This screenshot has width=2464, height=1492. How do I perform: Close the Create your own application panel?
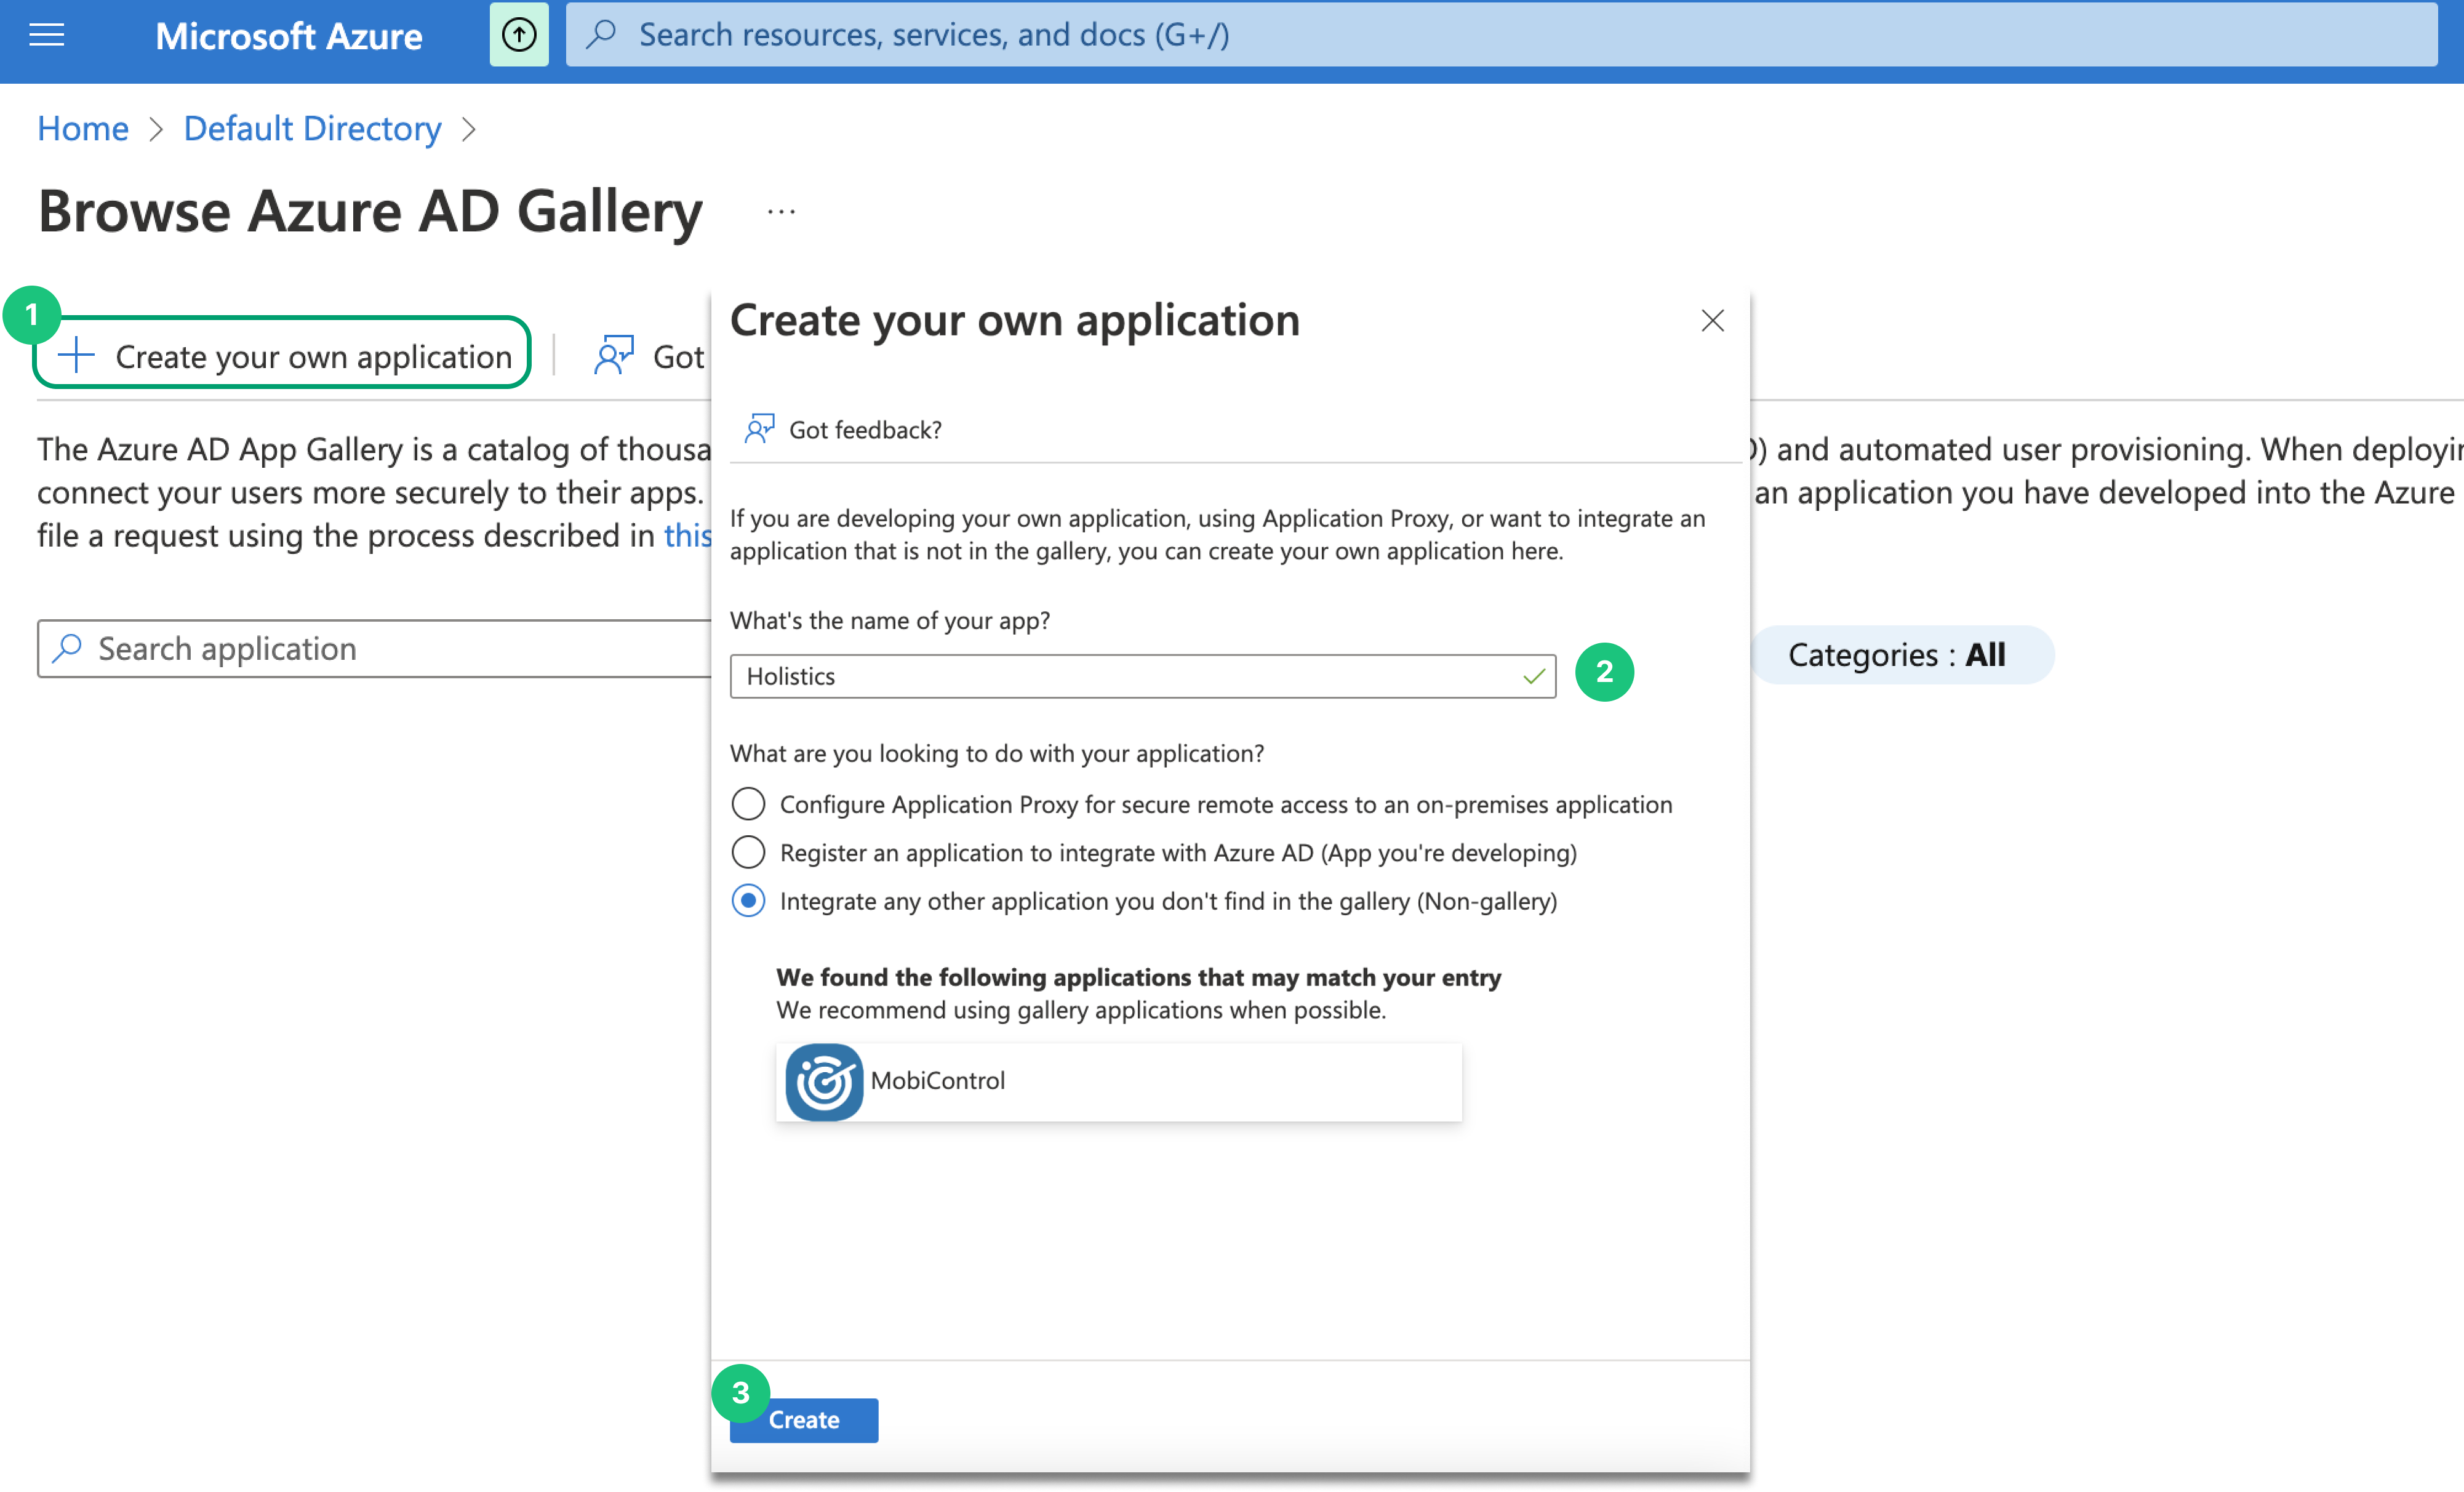point(1712,321)
